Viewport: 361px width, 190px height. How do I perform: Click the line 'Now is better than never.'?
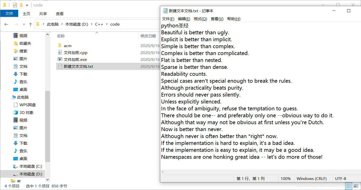192,129
